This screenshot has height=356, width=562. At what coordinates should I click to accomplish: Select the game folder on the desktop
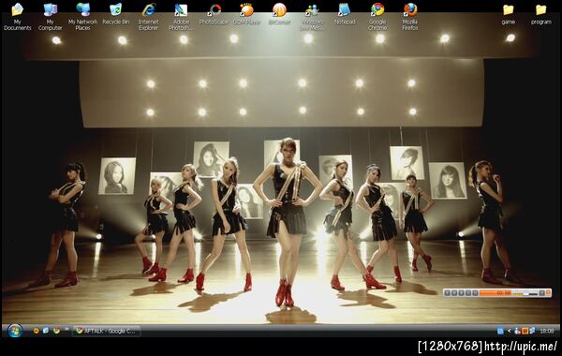click(x=509, y=14)
